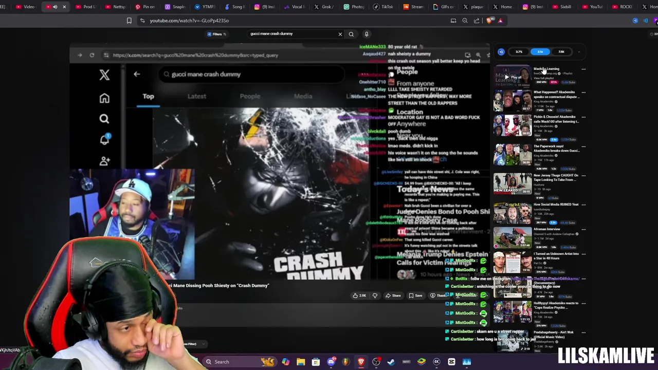Viewport: 658px width, 370px height.
Task: Switch to the Top tab in X search
Action: [148, 96]
